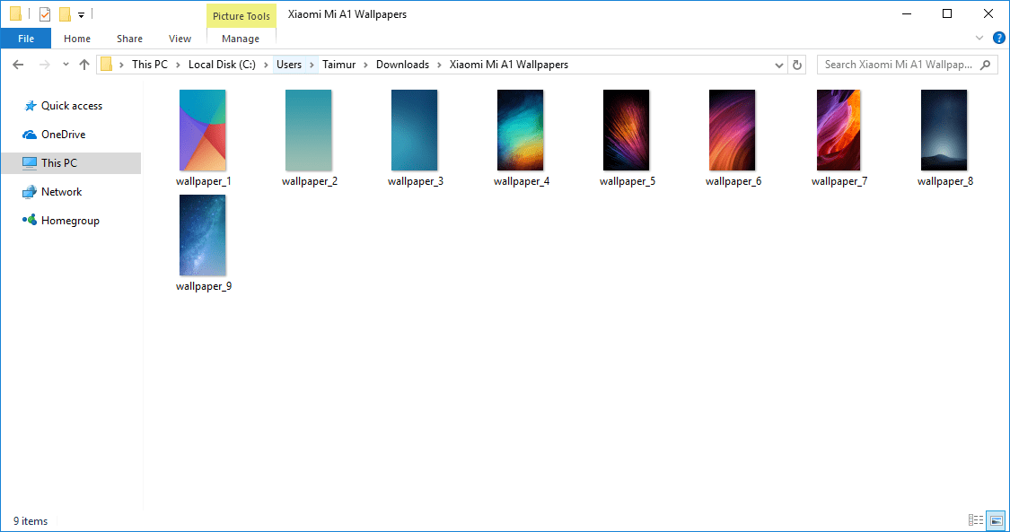Open OneDrive in the navigation pane
The height and width of the screenshot is (532, 1010).
63,135
